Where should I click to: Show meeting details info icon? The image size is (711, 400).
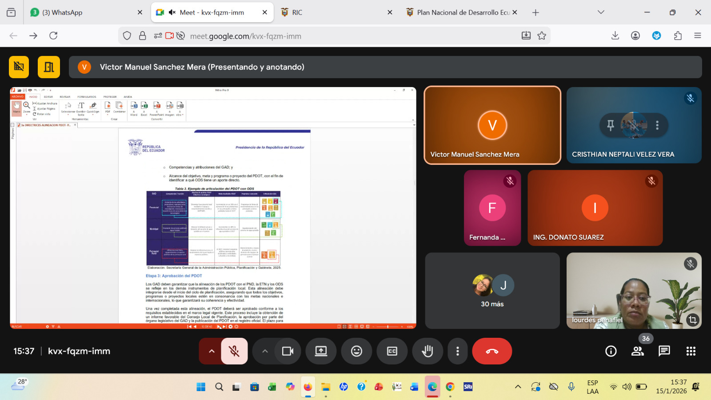(x=611, y=351)
